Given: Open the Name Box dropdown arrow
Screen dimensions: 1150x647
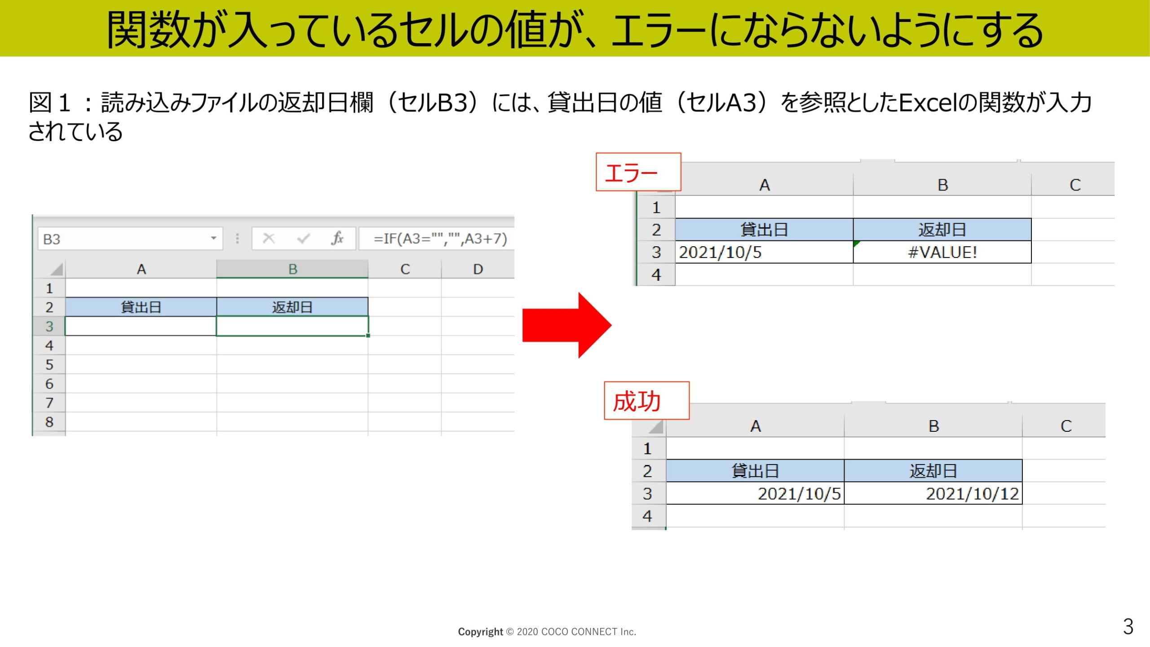Looking at the screenshot, I should point(214,238).
